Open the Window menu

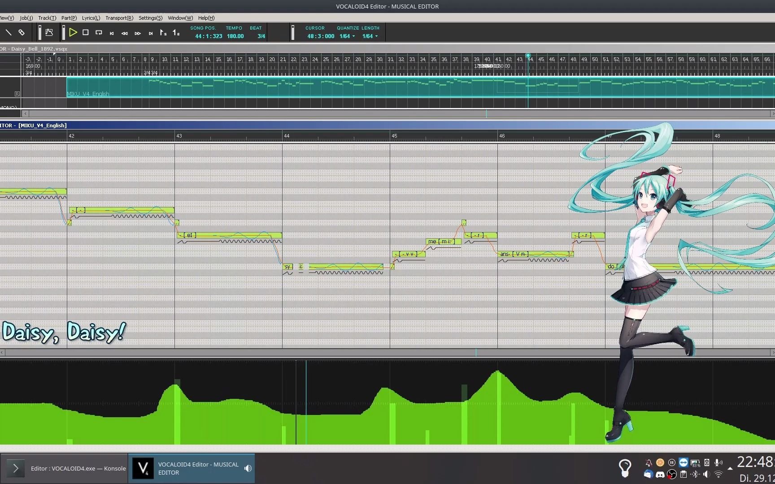(180, 18)
